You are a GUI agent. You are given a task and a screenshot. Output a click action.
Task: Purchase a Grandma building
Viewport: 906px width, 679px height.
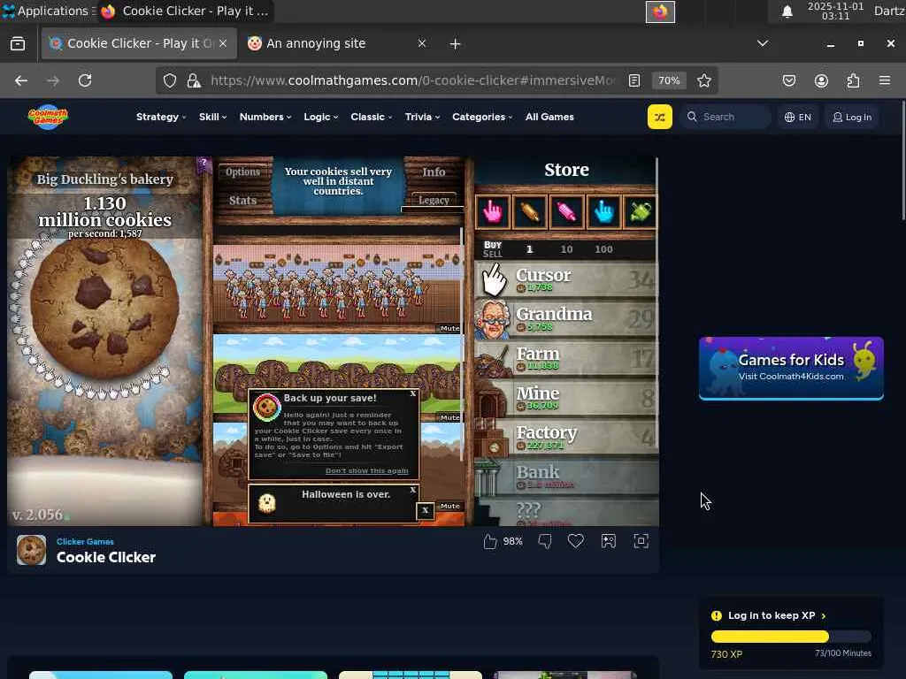click(565, 318)
